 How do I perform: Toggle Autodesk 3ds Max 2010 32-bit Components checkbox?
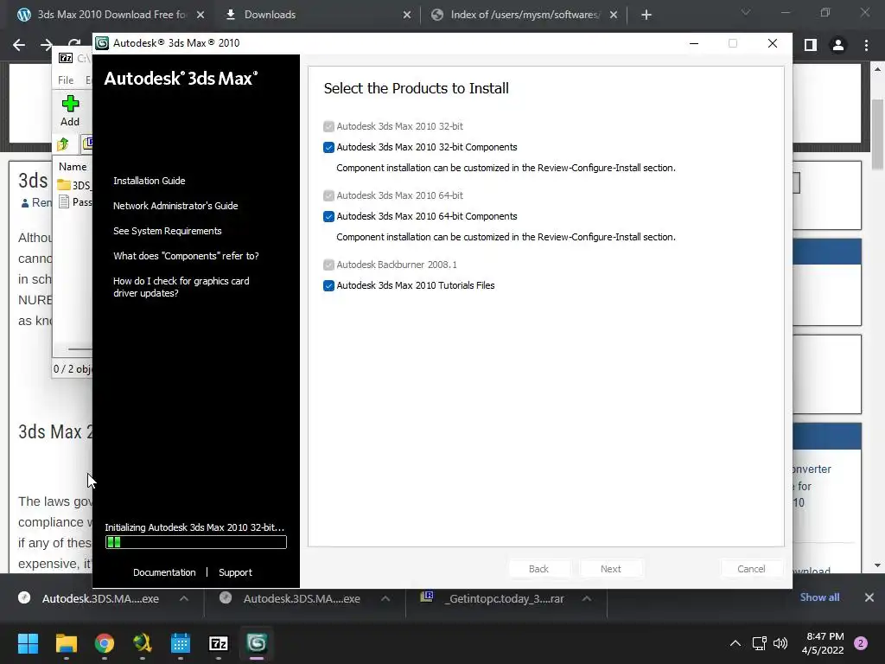[328, 147]
